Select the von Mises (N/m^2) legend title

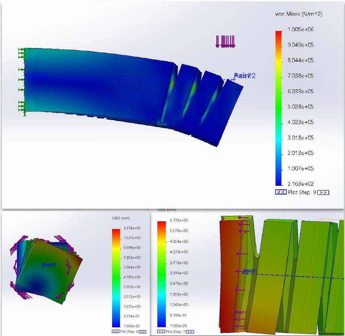pyautogui.click(x=299, y=14)
